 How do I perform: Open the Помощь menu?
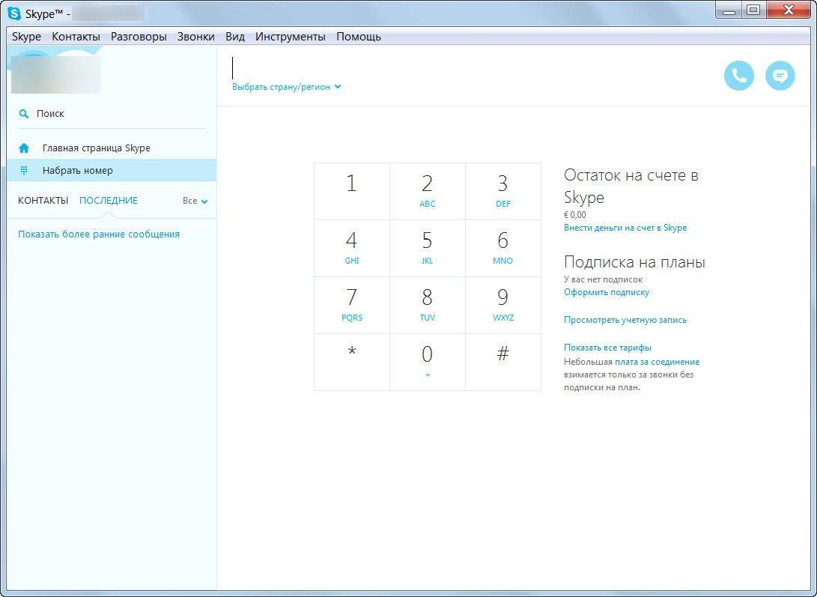359,37
